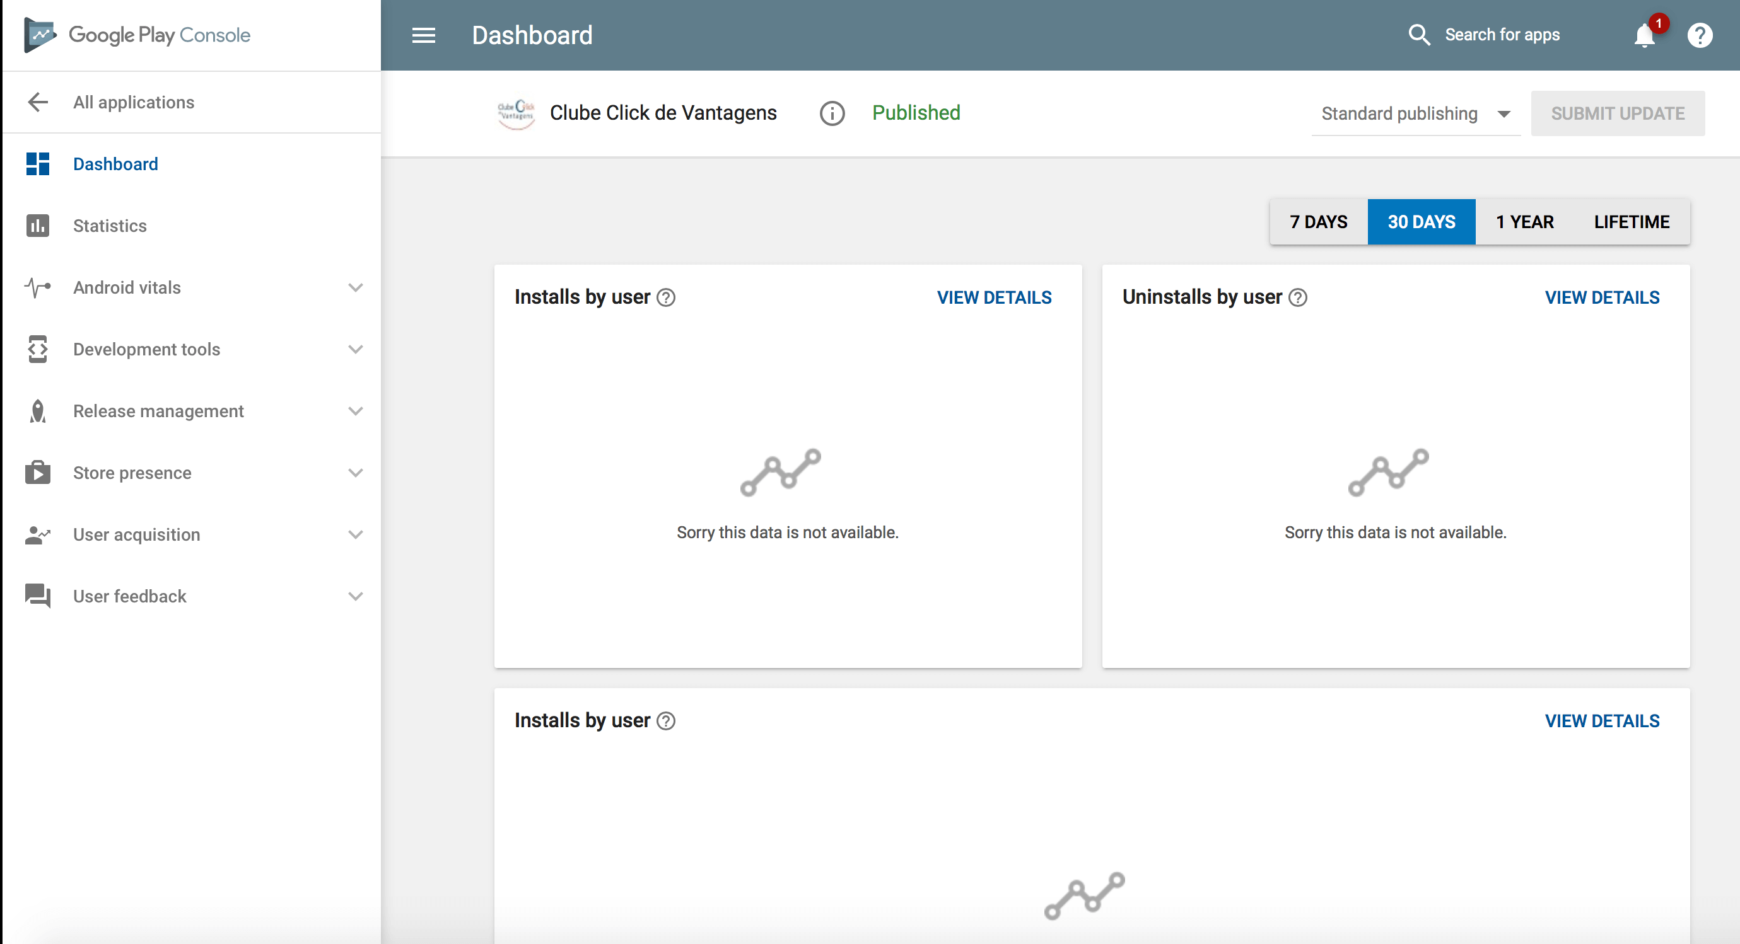Image resolution: width=1740 pixels, height=944 pixels.
Task: Select the 7 DAYS time range
Action: (x=1318, y=222)
